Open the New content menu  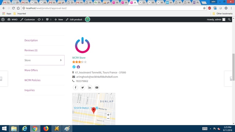tap(59, 19)
